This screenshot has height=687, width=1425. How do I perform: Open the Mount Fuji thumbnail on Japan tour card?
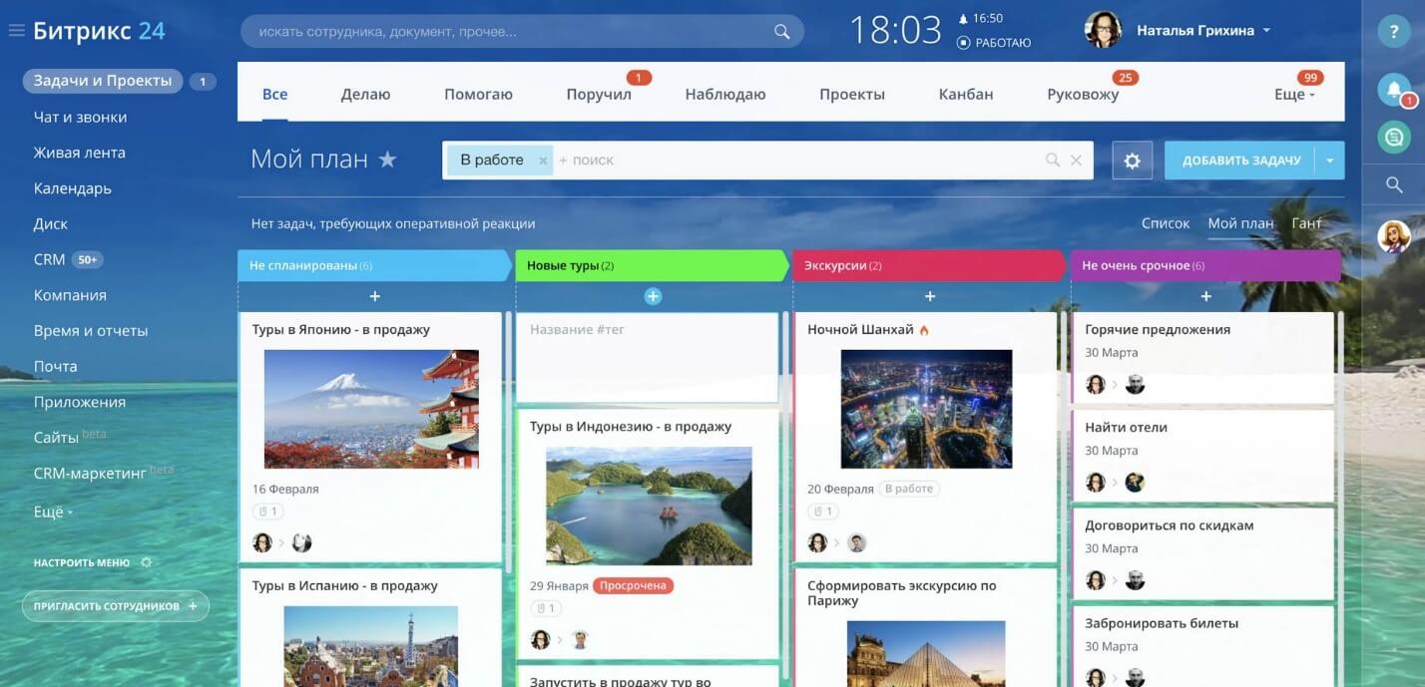pyautogui.click(x=371, y=409)
